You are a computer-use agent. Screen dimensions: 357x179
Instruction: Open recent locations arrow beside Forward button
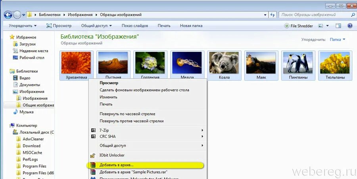[x=23, y=15]
